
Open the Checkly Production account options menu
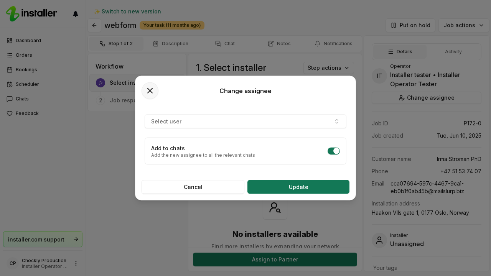pos(76,263)
